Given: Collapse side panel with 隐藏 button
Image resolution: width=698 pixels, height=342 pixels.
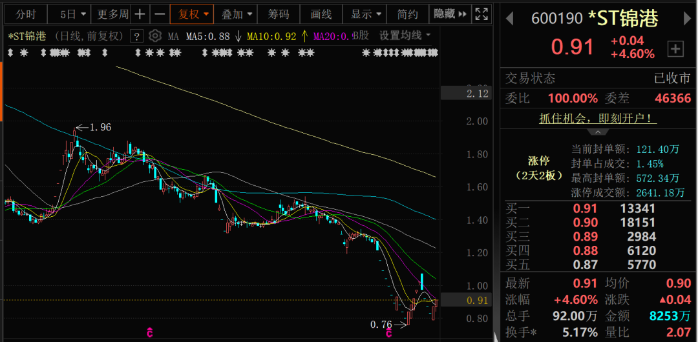Looking at the screenshot, I should [450, 14].
